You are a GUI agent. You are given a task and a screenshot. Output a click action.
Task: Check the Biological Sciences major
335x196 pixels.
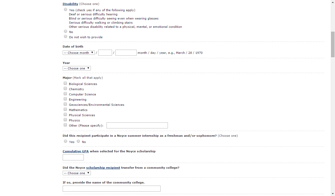click(65, 83)
